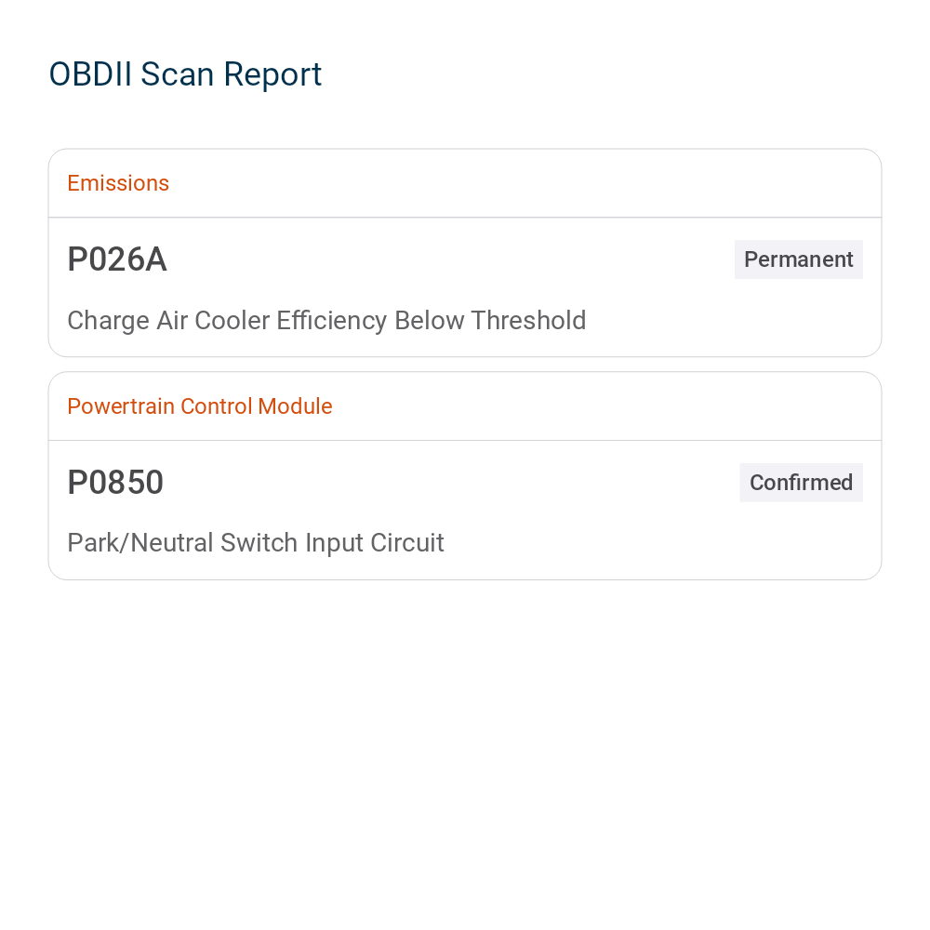Click 'Park/Neutral' at start of P0850 description

[x=140, y=543]
